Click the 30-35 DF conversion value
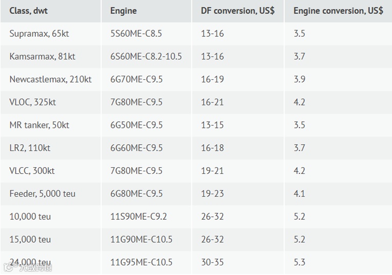This screenshot has height=275, width=392. pyautogui.click(x=212, y=262)
